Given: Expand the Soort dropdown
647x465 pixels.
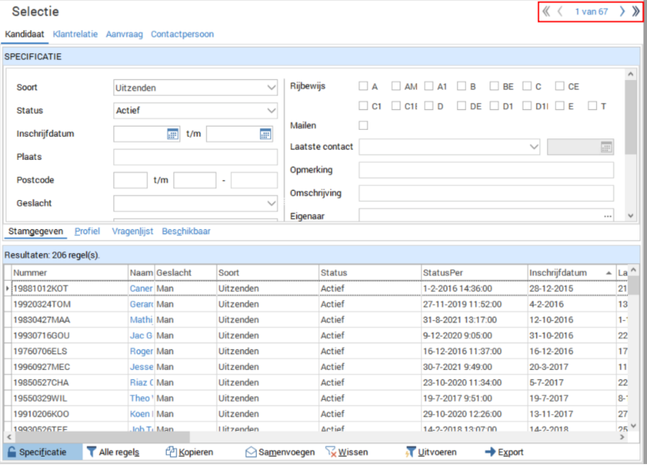Looking at the screenshot, I should coord(271,87).
